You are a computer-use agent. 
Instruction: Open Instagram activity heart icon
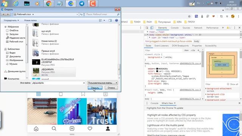click(x=90, y=128)
